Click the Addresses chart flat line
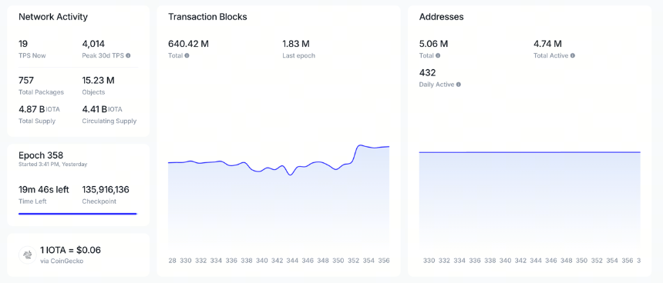The image size is (663, 283). pos(530,152)
